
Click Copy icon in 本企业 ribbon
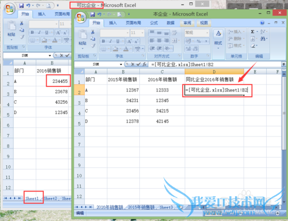tap(93, 39)
